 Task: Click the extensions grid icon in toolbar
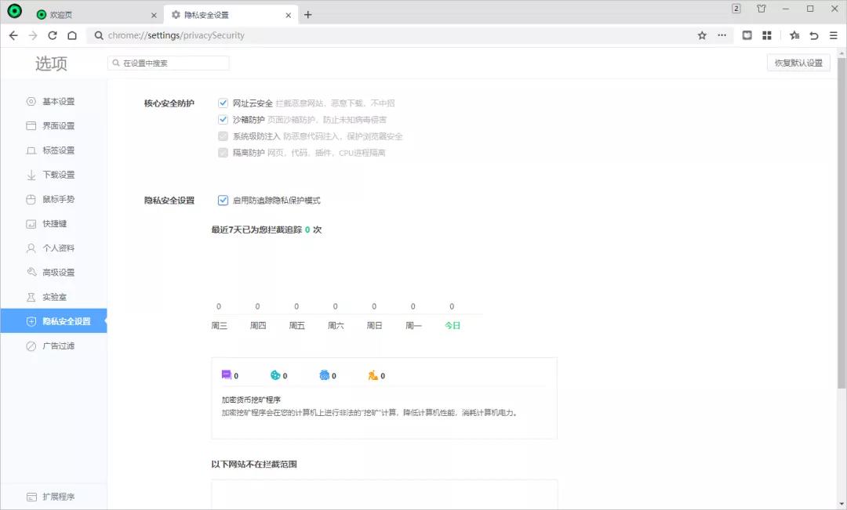[767, 35]
